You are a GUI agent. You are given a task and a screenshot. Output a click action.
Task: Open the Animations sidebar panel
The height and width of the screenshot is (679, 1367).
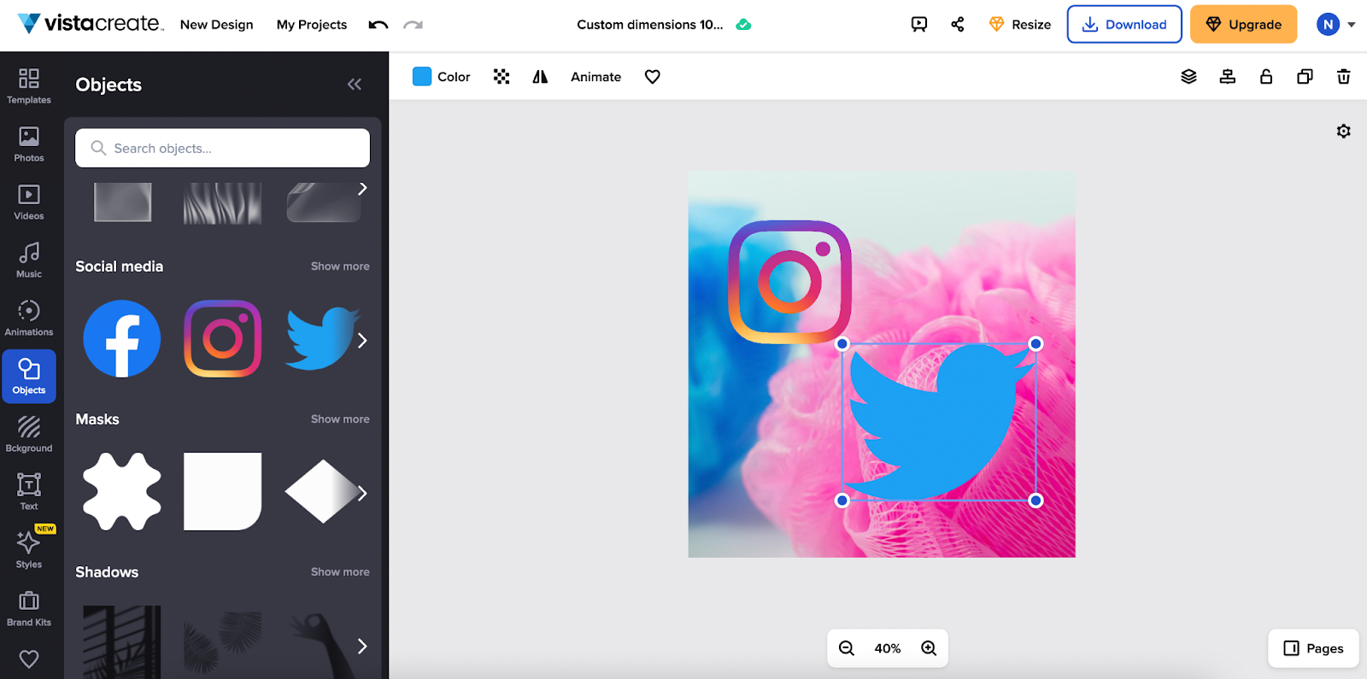[29, 319]
